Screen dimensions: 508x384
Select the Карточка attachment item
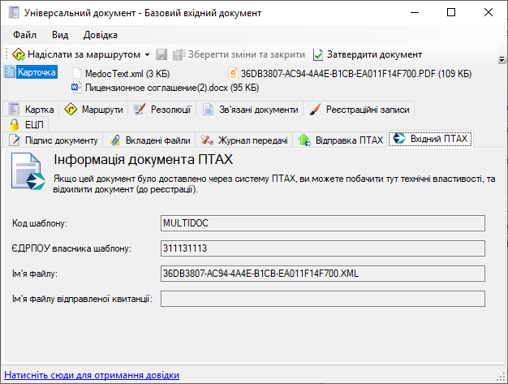pos(37,72)
